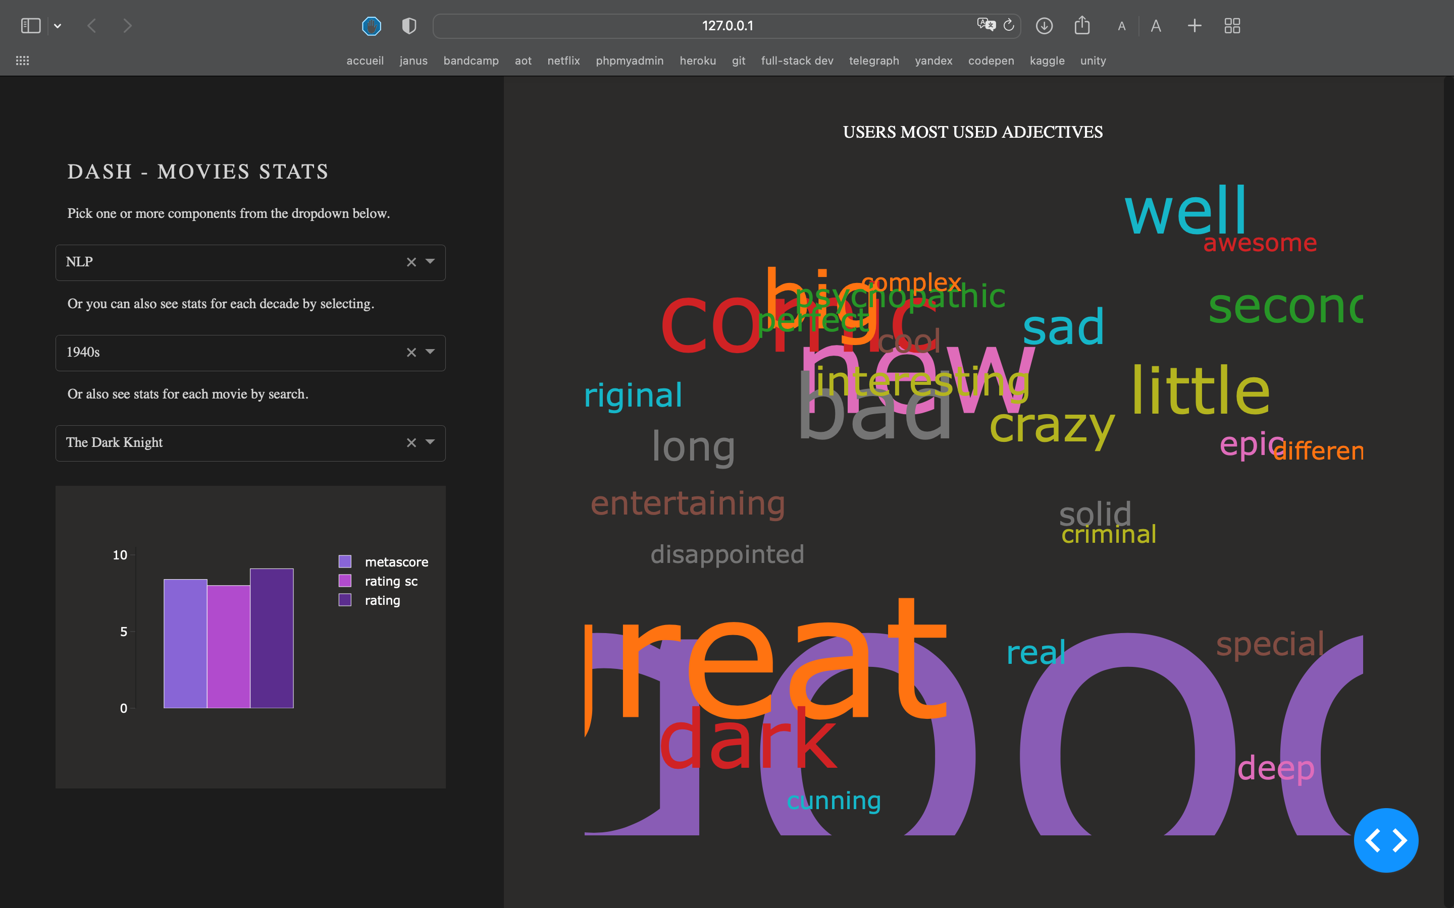Viewport: 1454px width, 908px height.
Task: Open the phpmyadmin bookmark
Action: (x=629, y=61)
